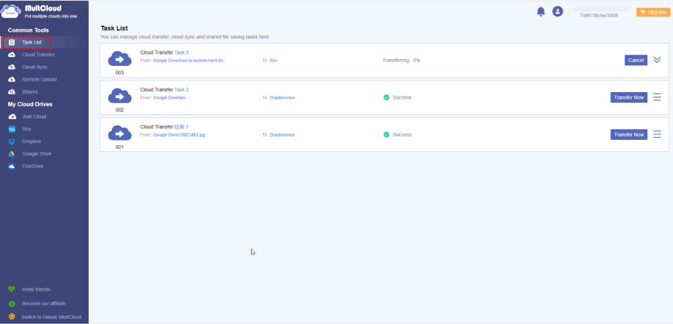
Task: Click the Remote Upload cloud icon
Action: click(12, 80)
